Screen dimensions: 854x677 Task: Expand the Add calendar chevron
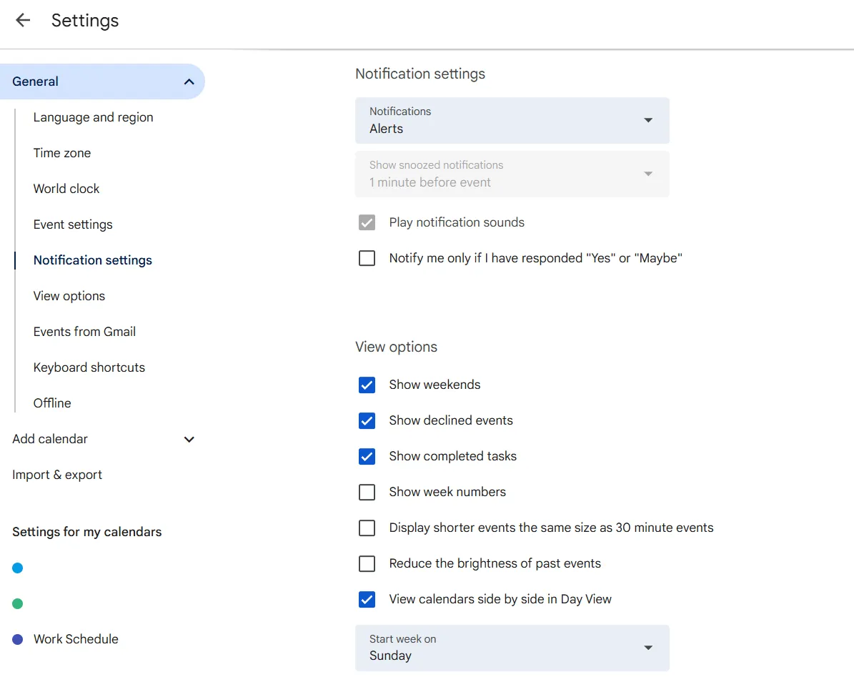pyautogui.click(x=189, y=439)
